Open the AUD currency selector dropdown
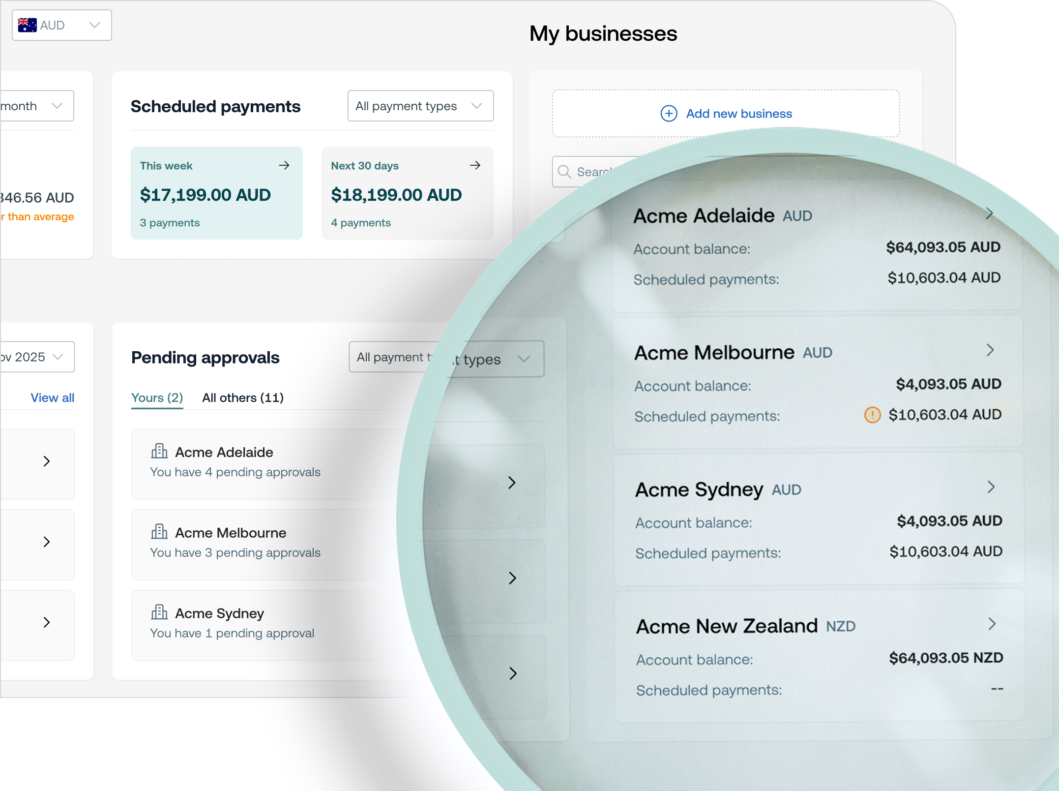 [62, 25]
